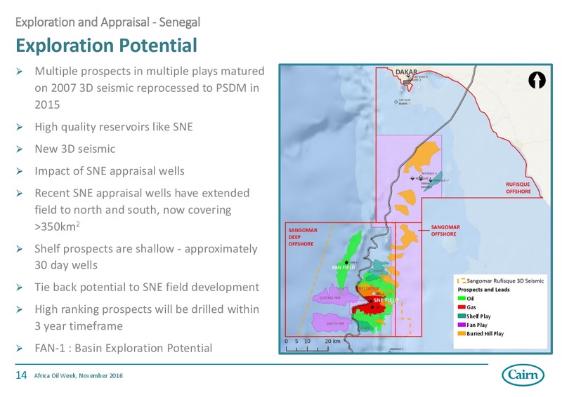Click the Cairn logo

click(523, 375)
